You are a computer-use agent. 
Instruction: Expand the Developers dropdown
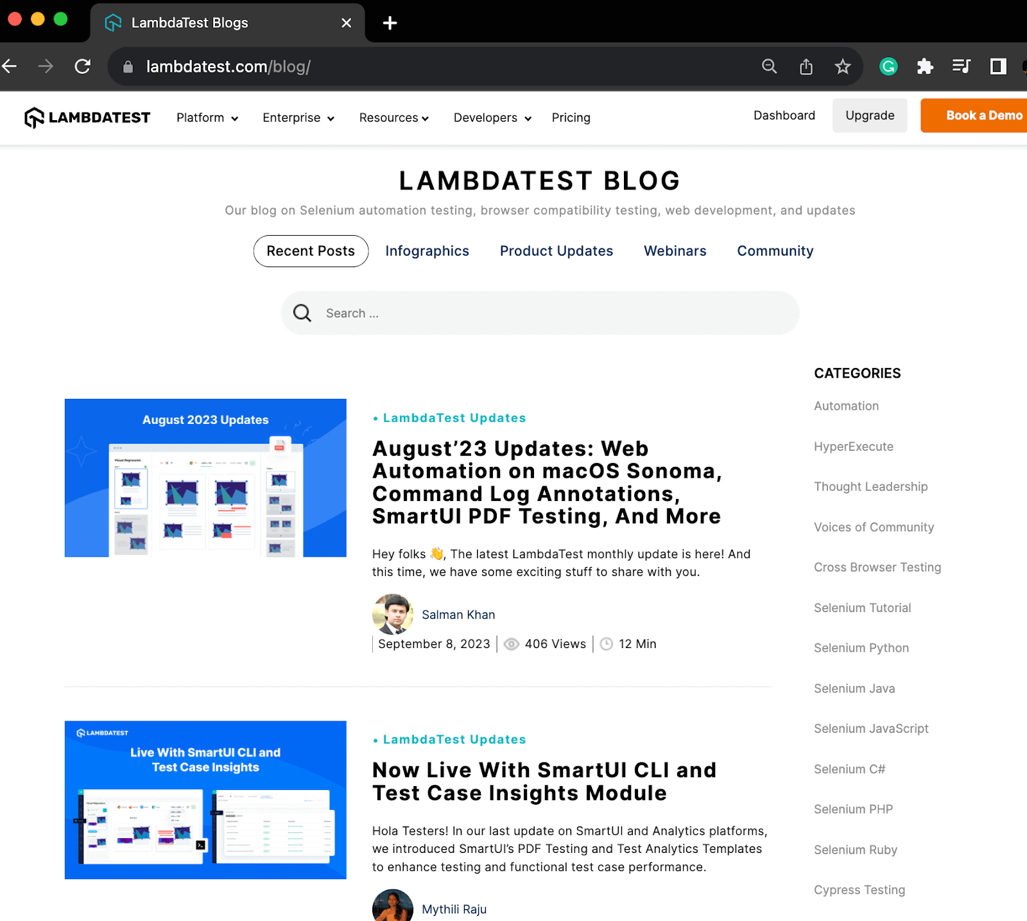(x=491, y=118)
